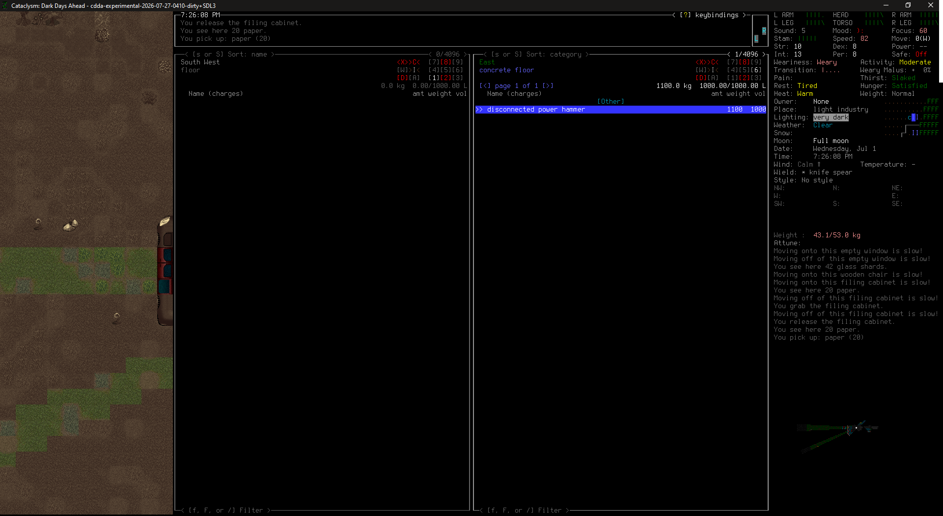
Task: Choose [A] all surrounding in East pane
Action: click(713, 78)
